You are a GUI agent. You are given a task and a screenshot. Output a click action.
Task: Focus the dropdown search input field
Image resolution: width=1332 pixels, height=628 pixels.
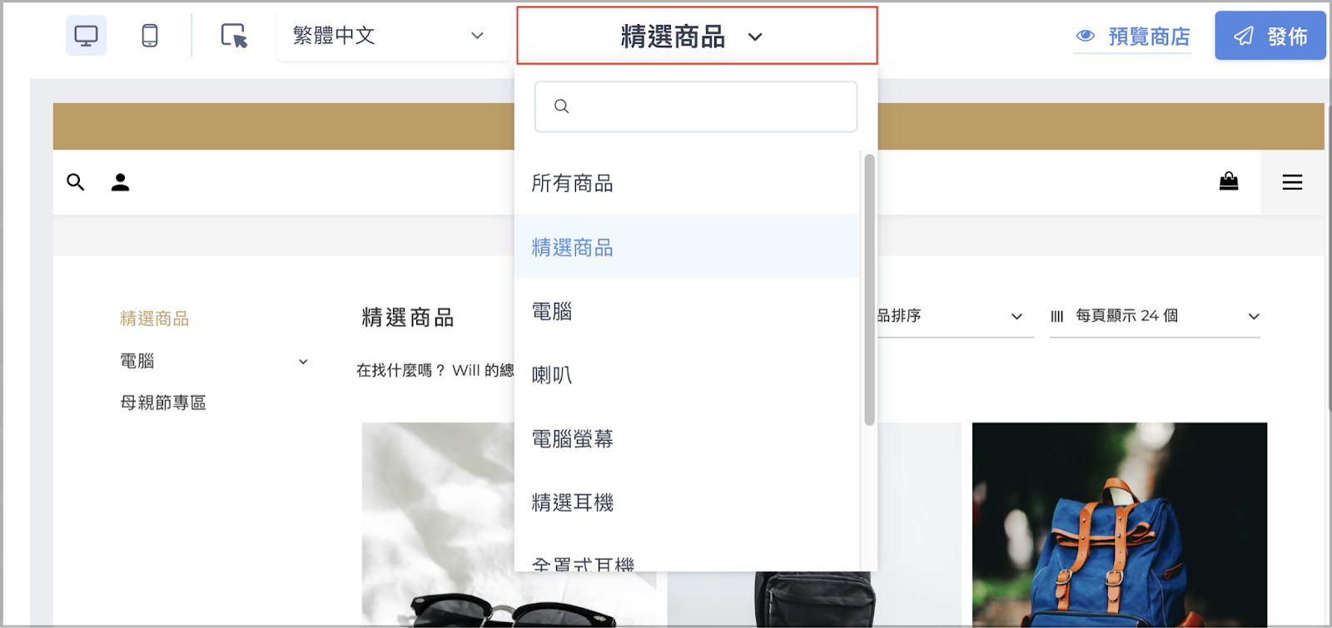coord(696,106)
